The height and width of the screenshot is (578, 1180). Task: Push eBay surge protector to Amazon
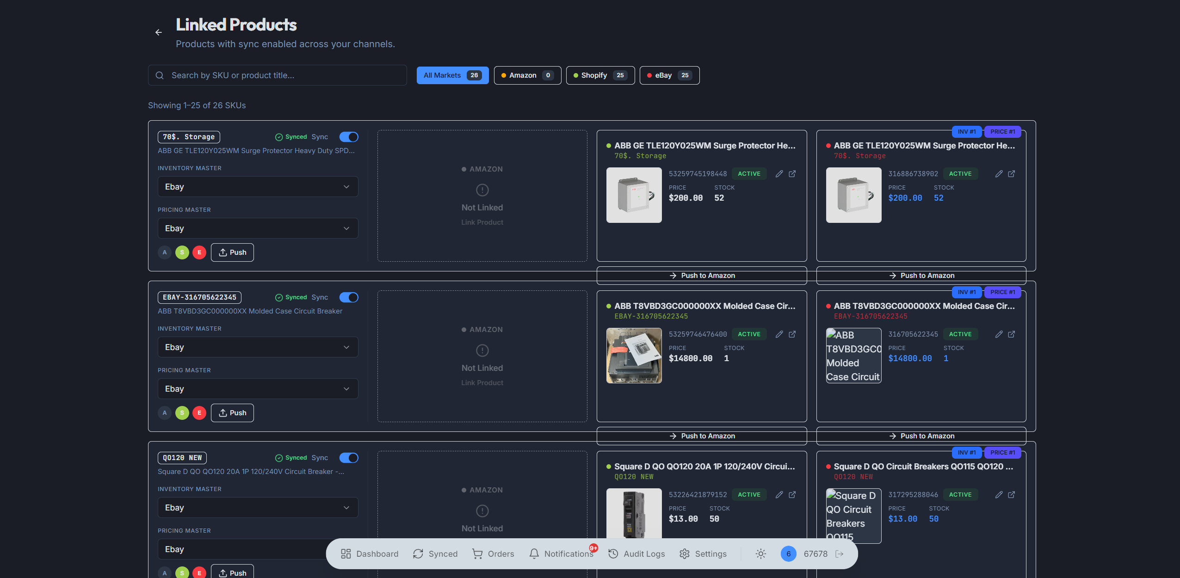[x=921, y=276]
